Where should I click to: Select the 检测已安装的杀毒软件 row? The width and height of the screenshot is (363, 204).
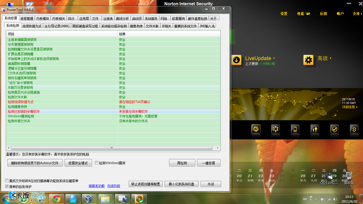tap(113, 111)
